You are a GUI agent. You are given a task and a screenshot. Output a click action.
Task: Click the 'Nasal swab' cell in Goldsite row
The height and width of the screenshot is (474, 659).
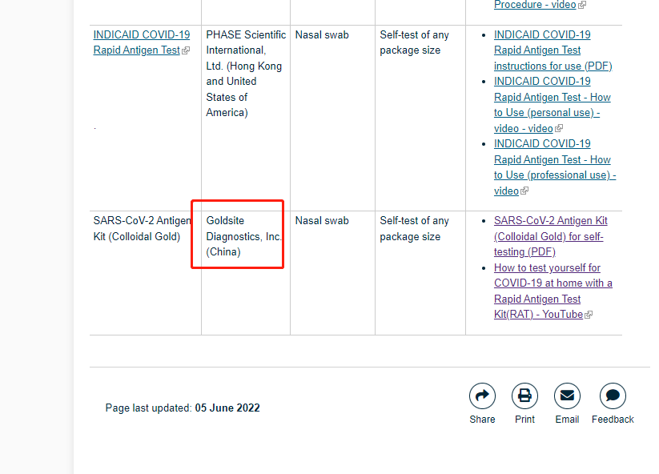[322, 221]
